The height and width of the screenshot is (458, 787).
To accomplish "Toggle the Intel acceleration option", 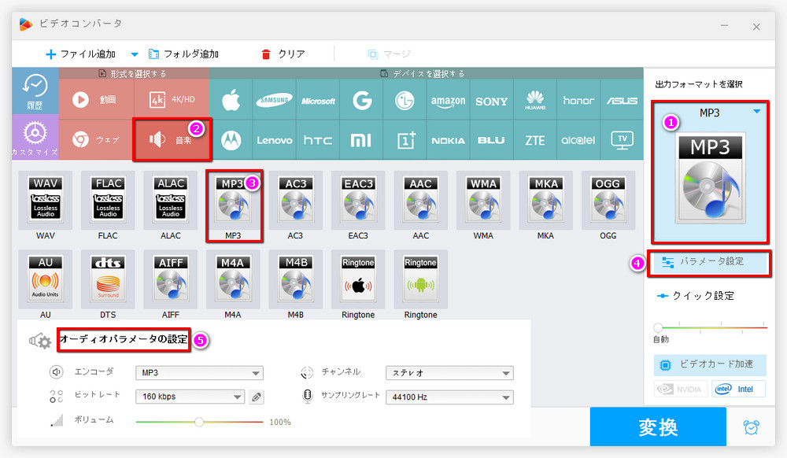I will [x=738, y=389].
